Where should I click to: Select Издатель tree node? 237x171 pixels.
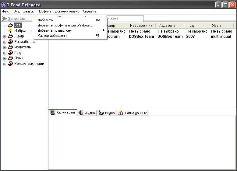tap(23, 47)
